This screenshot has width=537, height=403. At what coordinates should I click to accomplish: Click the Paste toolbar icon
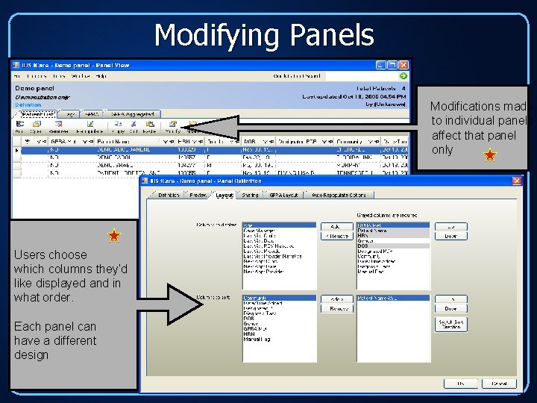(x=150, y=126)
